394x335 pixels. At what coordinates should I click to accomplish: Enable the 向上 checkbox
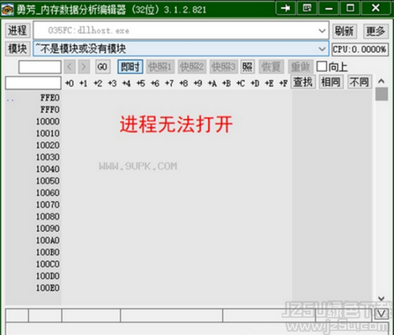(x=322, y=66)
